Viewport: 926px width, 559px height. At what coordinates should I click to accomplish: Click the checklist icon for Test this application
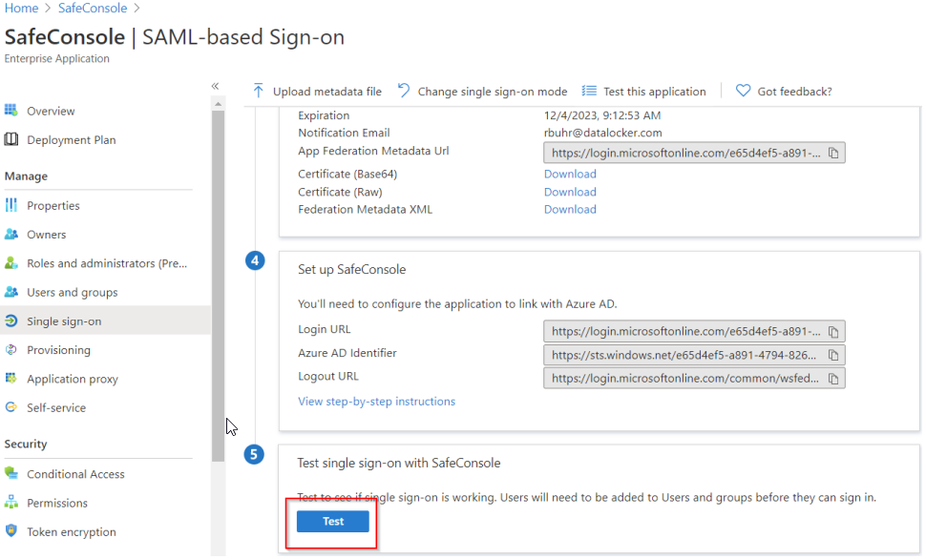pos(589,91)
